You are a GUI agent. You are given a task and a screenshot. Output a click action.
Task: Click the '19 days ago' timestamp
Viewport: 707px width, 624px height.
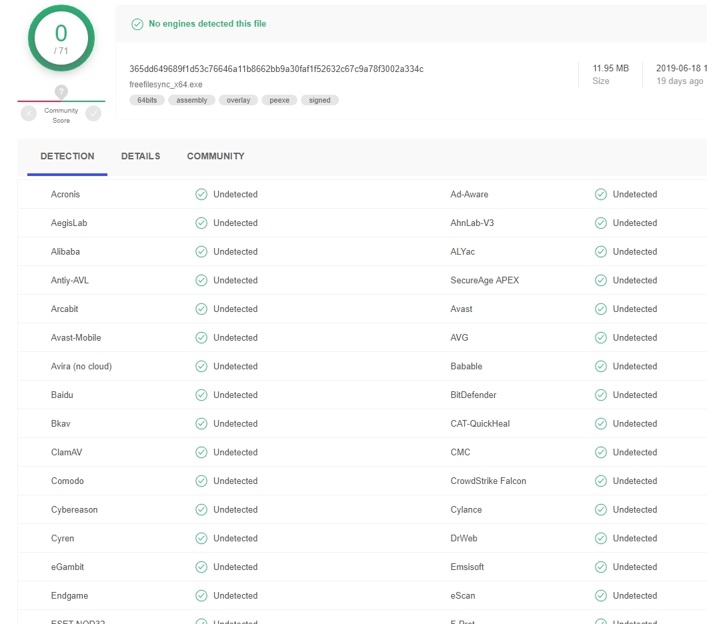[x=680, y=81]
